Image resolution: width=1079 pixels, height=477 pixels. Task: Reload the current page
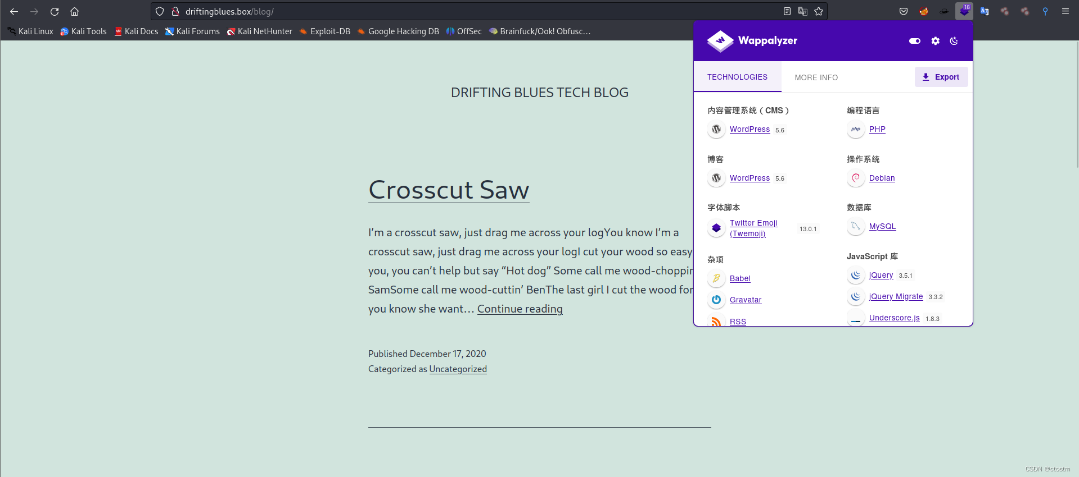point(55,11)
